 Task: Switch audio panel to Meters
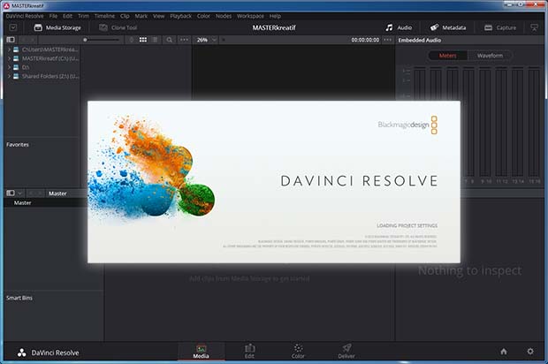pos(448,56)
